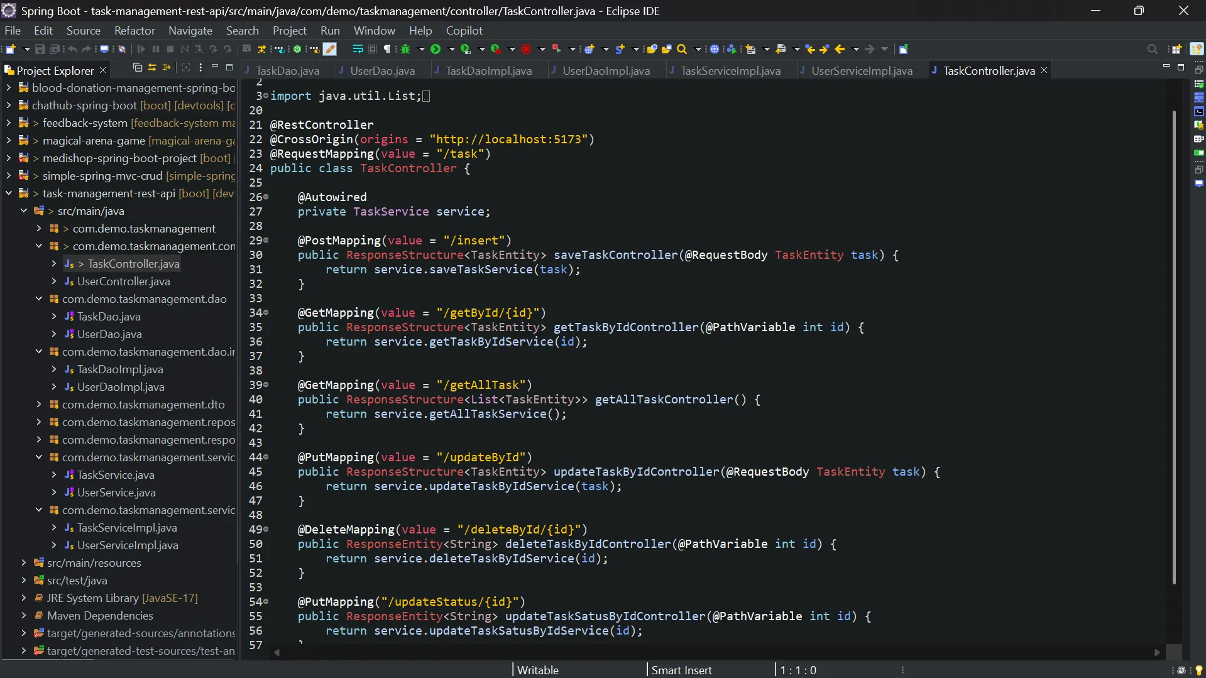Image resolution: width=1206 pixels, height=678 pixels.
Task: Toggle Block Selection mode
Action: point(373,49)
